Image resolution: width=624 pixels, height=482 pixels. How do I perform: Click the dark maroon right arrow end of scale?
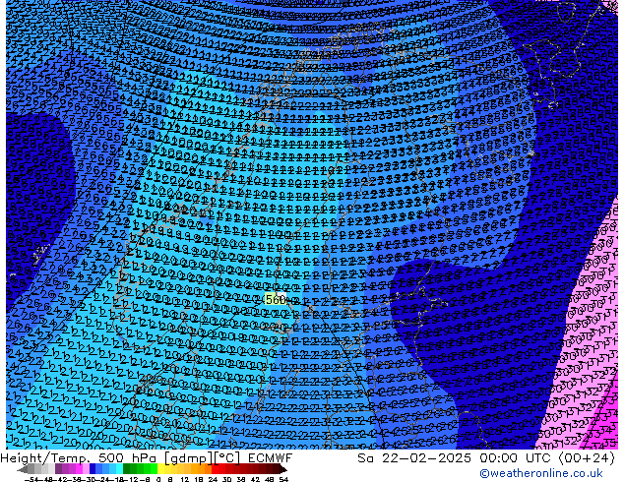pyautogui.click(x=282, y=469)
